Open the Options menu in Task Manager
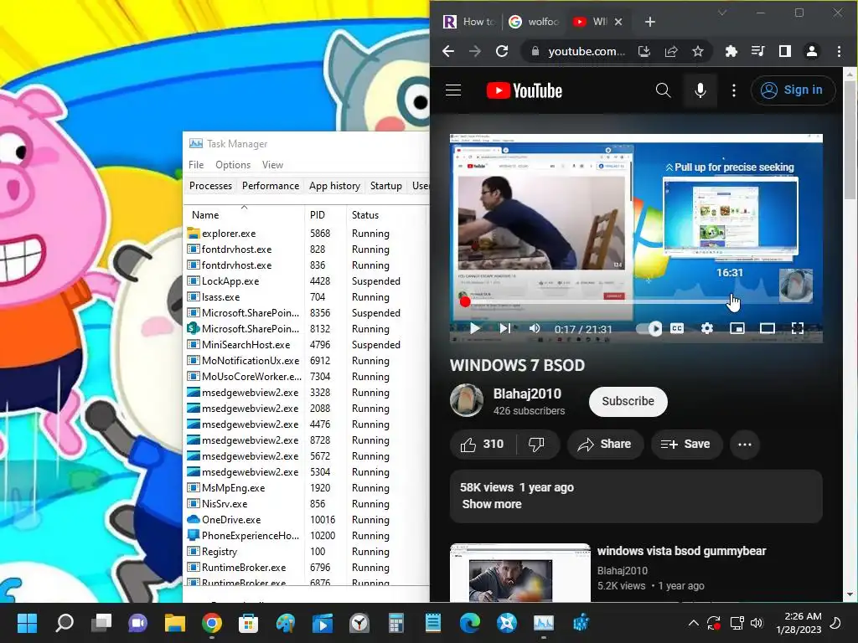 point(233,165)
